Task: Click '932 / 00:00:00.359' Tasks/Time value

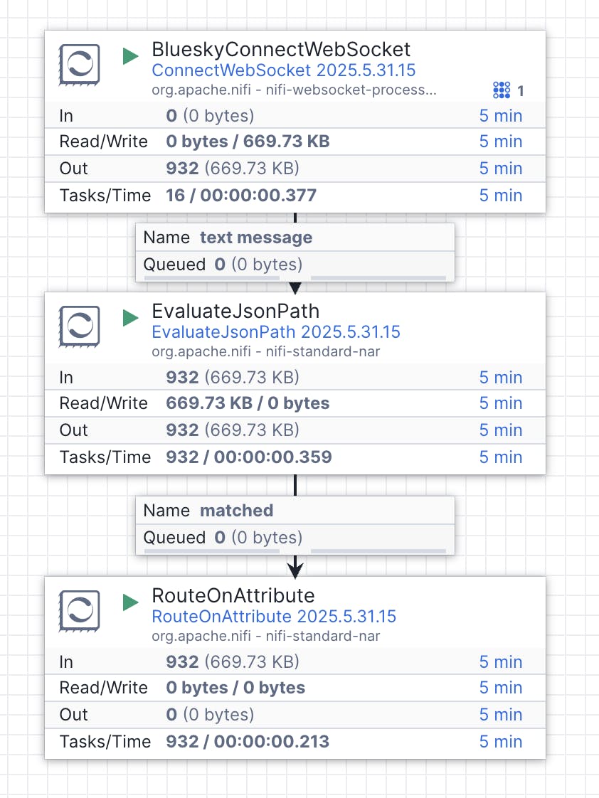Action: (249, 457)
